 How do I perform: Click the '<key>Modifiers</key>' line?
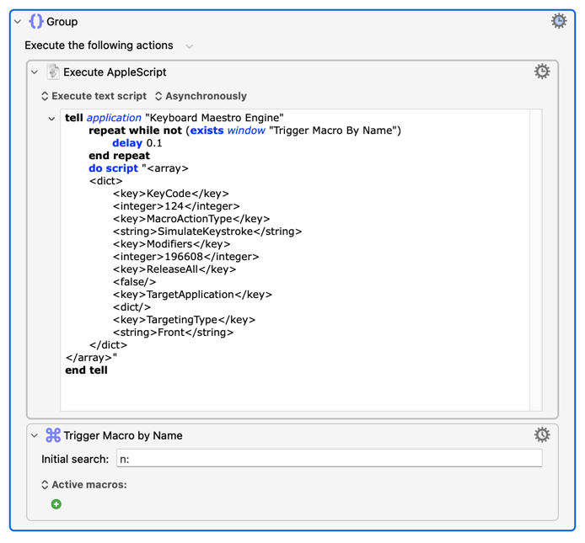coord(172,244)
